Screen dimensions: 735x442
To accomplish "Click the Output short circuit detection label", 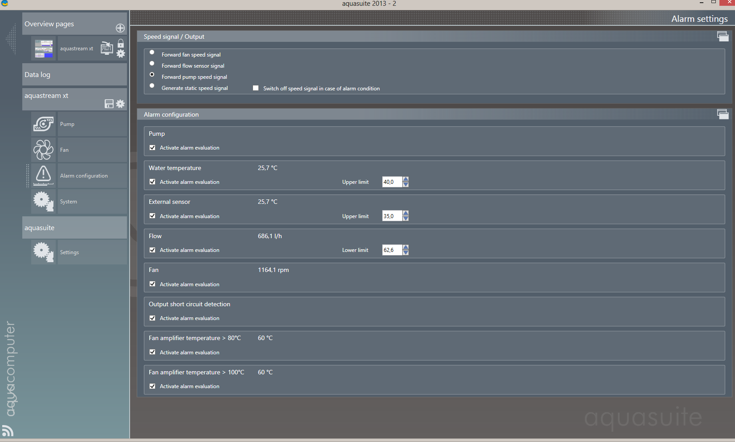I will coord(190,304).
